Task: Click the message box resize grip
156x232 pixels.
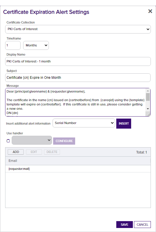Action: coord(149,115)
